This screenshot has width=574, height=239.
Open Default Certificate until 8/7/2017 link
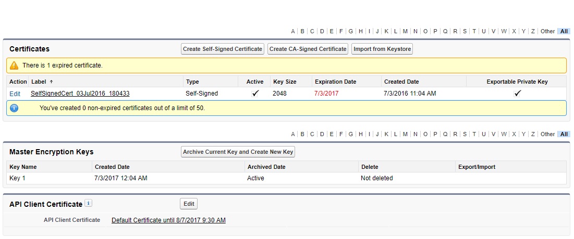[168, 220]
